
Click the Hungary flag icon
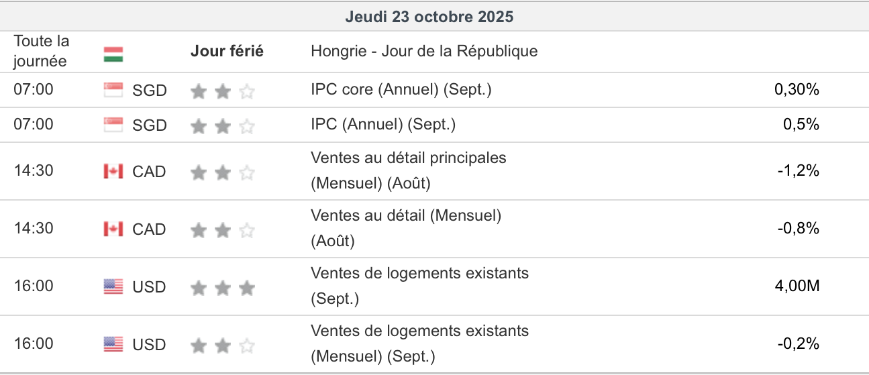113,54
